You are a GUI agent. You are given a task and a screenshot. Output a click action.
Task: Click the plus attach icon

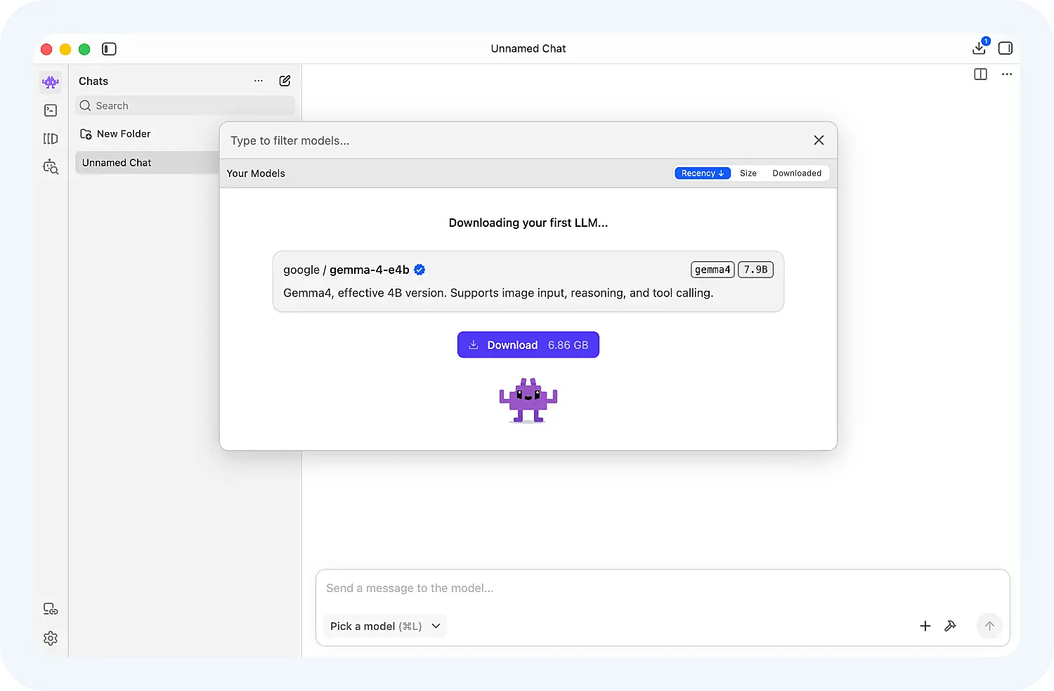[x=925, y=626]
